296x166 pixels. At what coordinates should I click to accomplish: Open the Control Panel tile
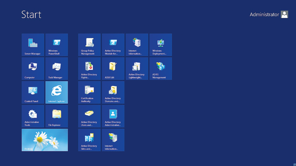coord(33,92)
